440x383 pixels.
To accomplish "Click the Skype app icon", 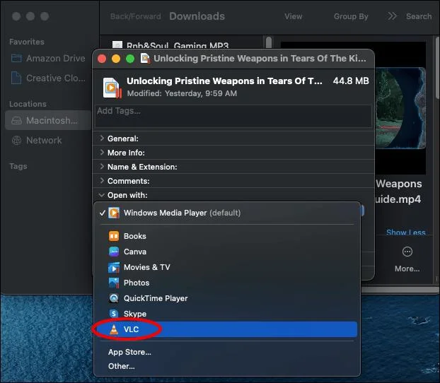I will pos(114,314).
